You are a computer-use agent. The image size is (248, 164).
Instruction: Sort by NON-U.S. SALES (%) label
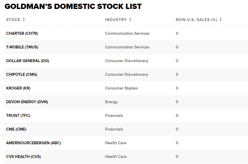pos(196,20)
